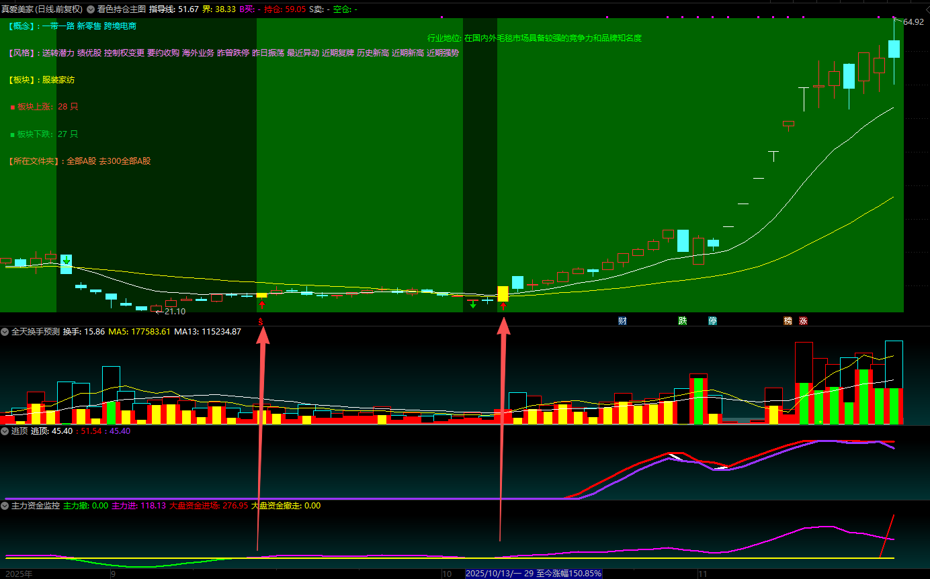Image resolution: width=930 pixels, height=579 pixels.
Task: Click the 停 event marker icon
Action: tap(712, 321)
